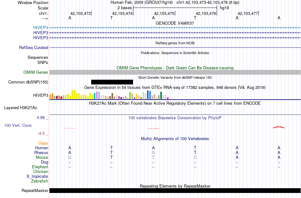The image size is (301, 198).
Task: Click the C base in the Mouse row
Action: 195,158
